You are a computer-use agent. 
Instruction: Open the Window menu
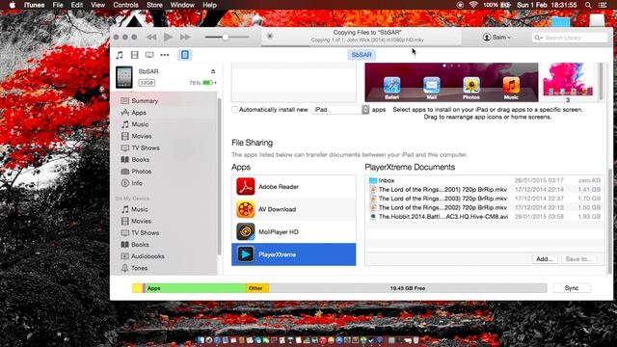click(x=182, y=5)
